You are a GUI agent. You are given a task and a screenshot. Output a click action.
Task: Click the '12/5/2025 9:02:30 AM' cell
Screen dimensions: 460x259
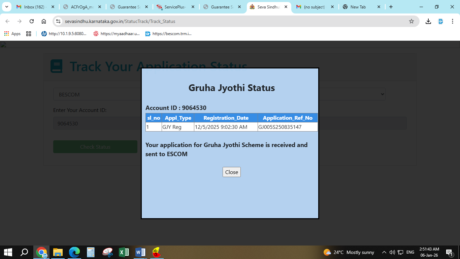226,127
